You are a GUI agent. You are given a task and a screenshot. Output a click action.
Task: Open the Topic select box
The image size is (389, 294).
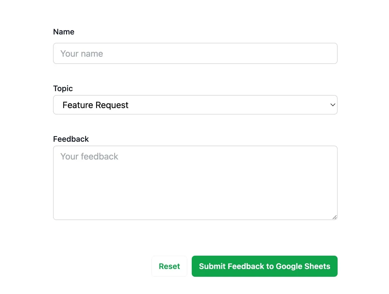pos(195,105)
